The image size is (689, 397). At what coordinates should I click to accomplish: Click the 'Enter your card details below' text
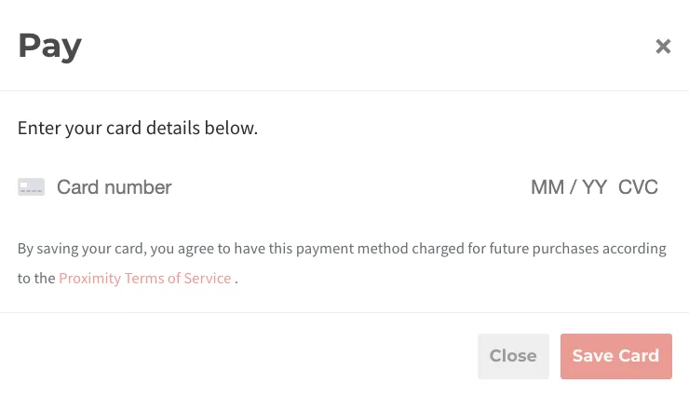pyautogui.click(x=138, y=129)
